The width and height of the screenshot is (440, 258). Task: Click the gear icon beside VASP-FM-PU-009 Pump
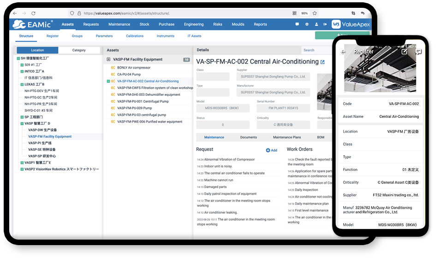pyautogui.click(x=113, y=108)
